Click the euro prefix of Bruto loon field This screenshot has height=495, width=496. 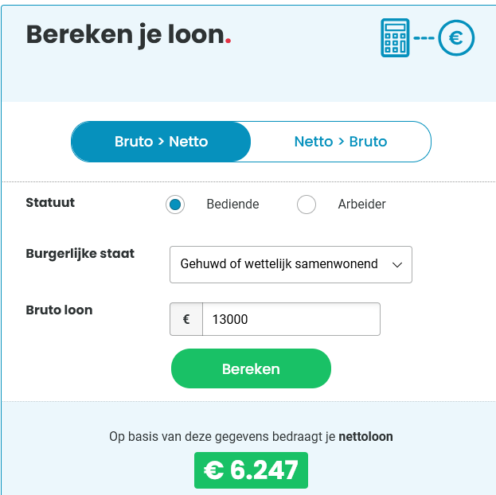click(186, 319)
